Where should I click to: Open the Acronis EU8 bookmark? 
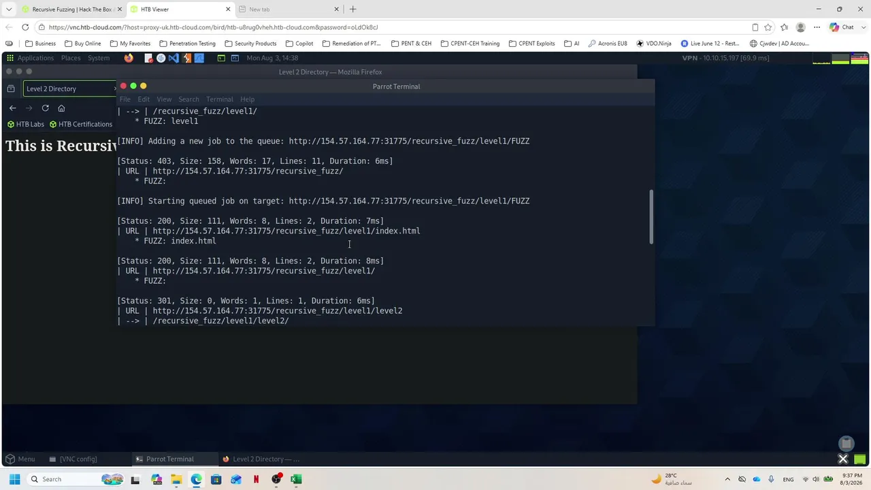pyautogui.click(x=607, y=44)
